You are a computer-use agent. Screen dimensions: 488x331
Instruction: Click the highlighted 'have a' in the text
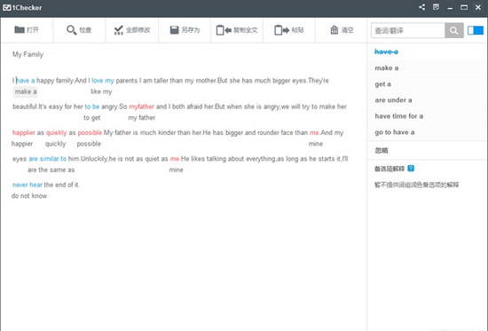(26, 81)
